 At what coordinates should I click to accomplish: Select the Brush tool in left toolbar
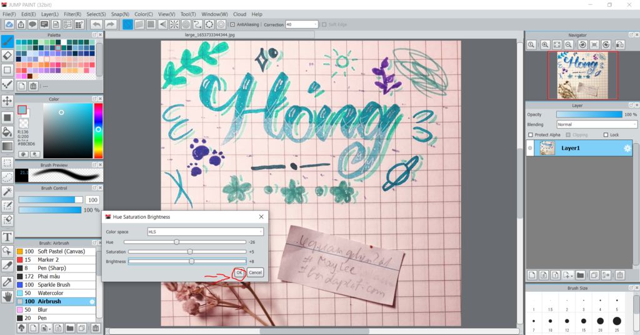coord(7,41)
